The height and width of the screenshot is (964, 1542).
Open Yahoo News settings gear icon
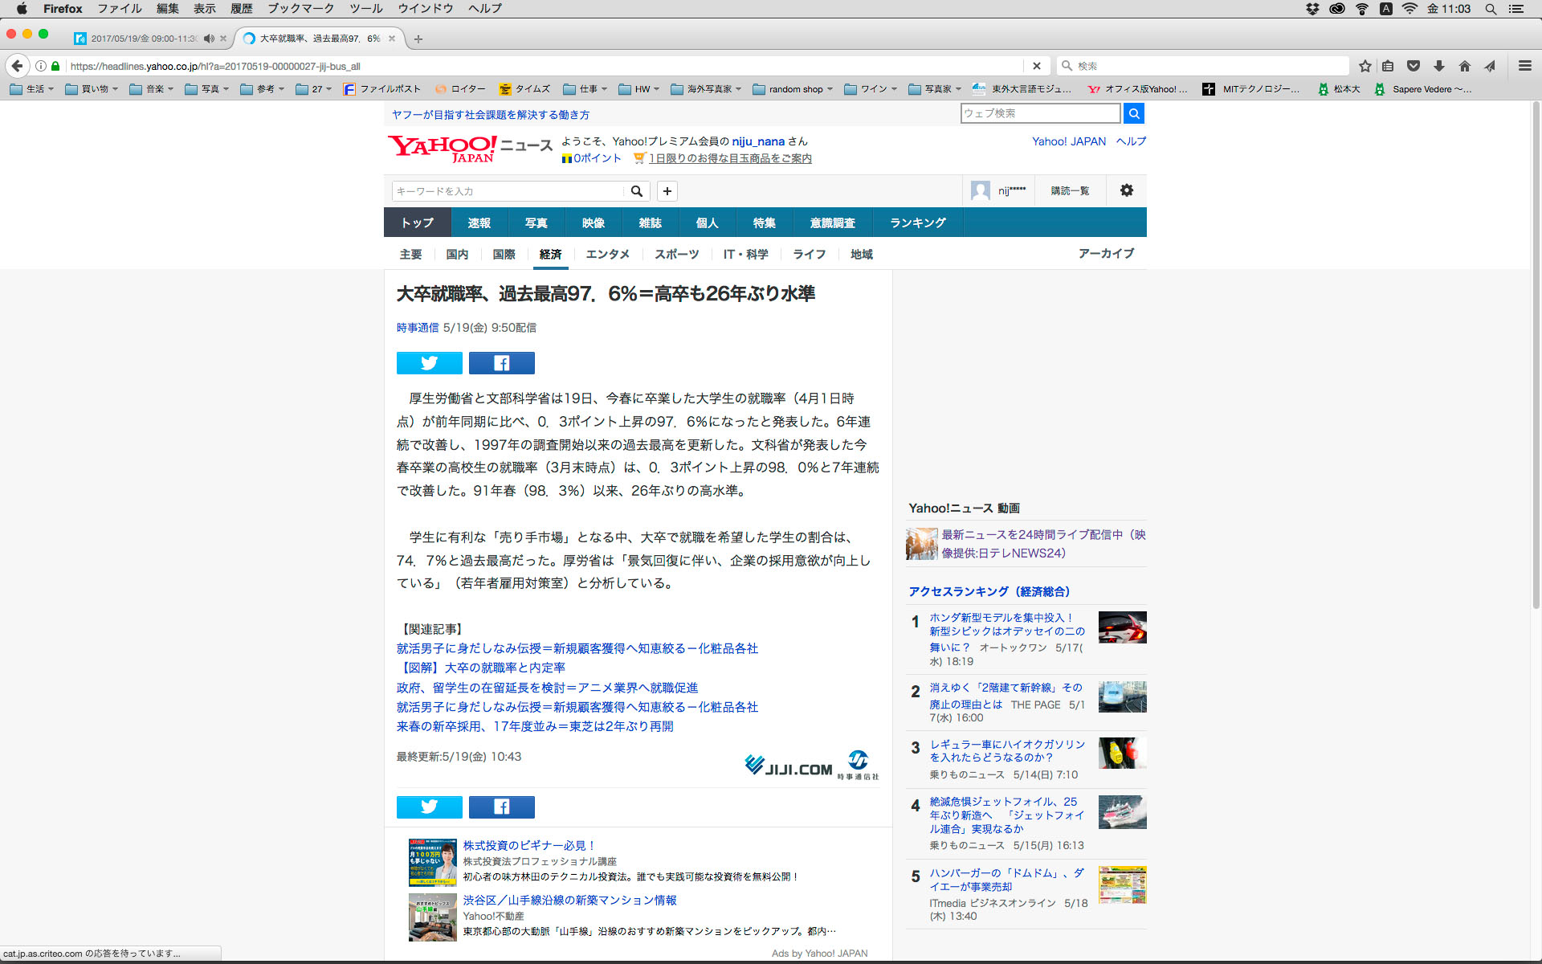pyautogui.click(x=1127, y=190)
